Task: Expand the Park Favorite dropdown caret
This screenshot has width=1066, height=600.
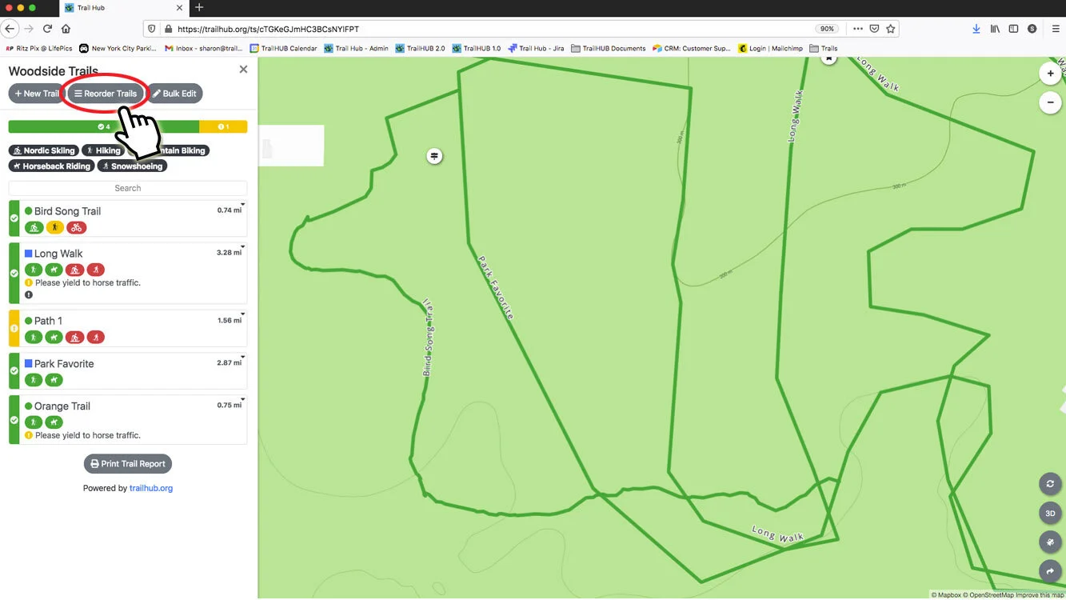Action: [243, 357]
